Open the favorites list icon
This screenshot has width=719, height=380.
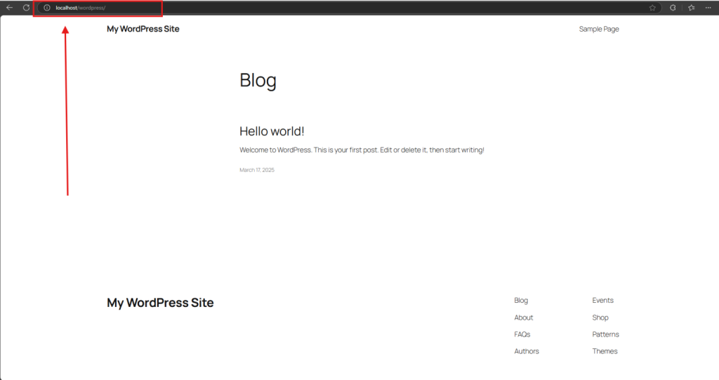[691, 8]
